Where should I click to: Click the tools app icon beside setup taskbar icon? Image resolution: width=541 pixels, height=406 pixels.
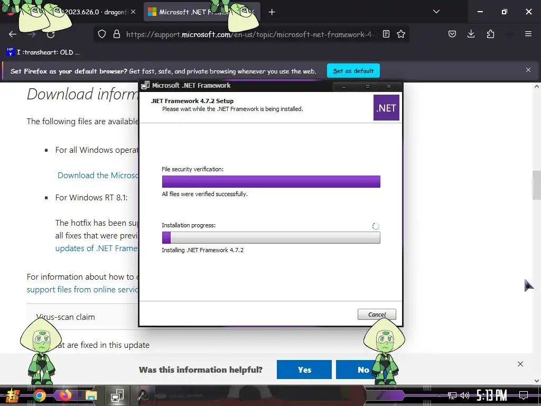pyautogui.click(x=143, y=395)
